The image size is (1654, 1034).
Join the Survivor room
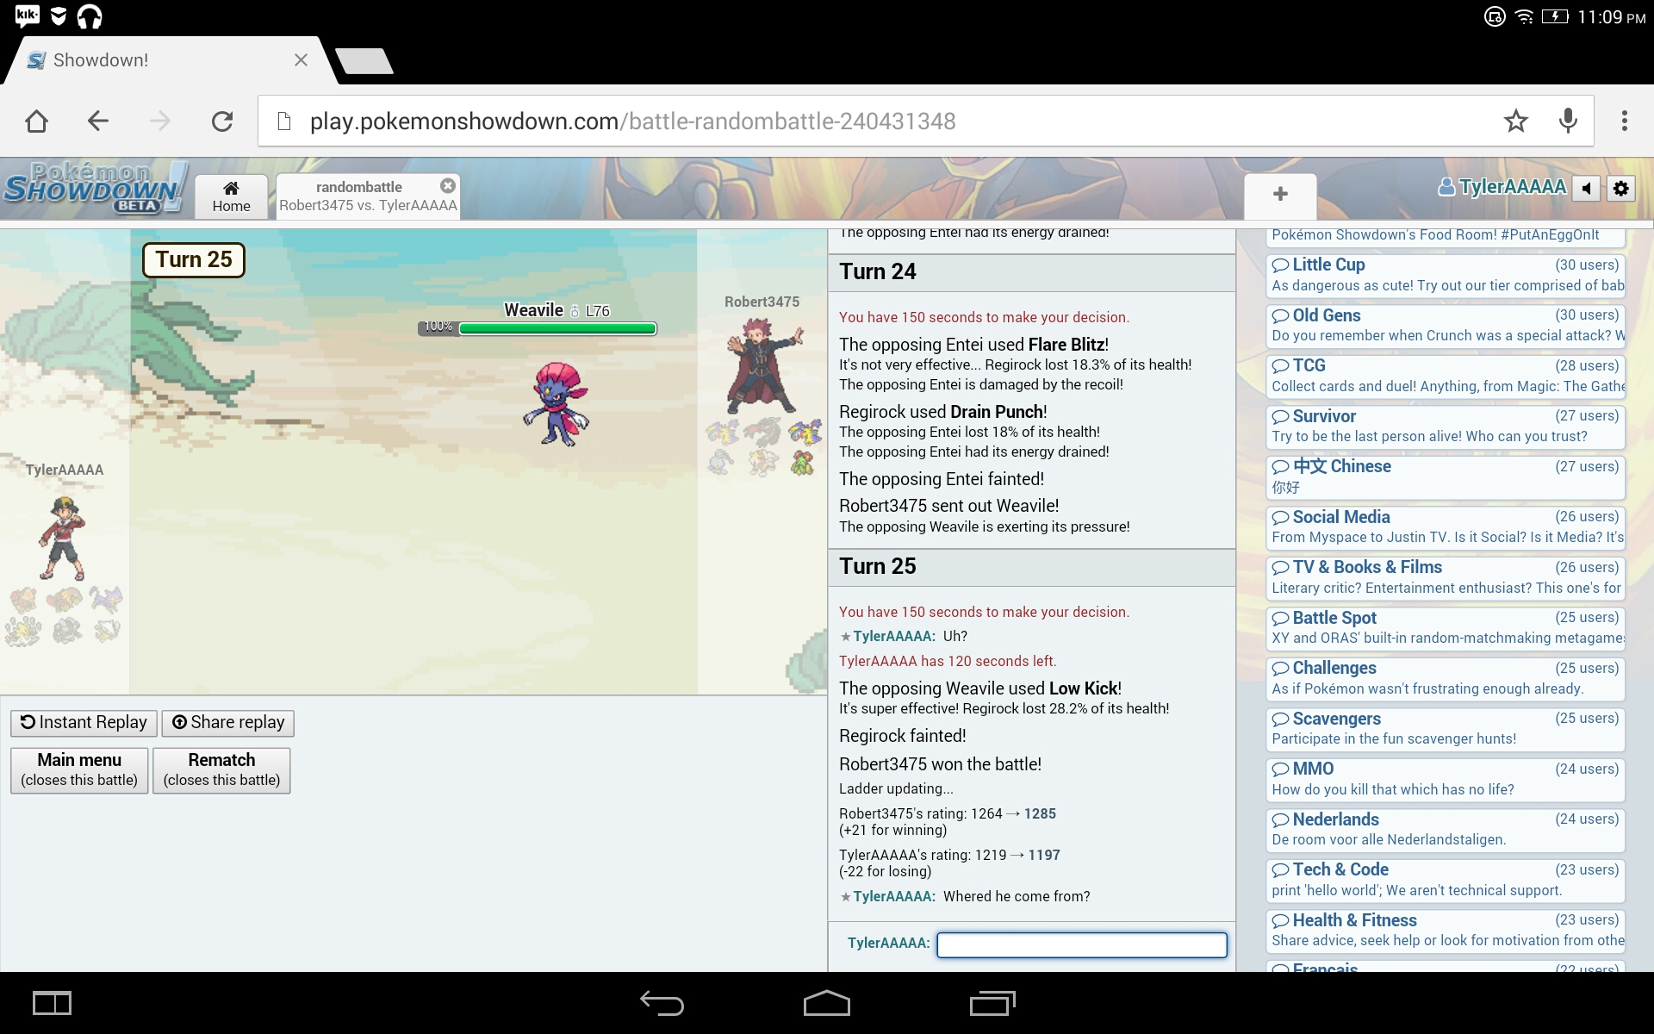[1446, 426]
